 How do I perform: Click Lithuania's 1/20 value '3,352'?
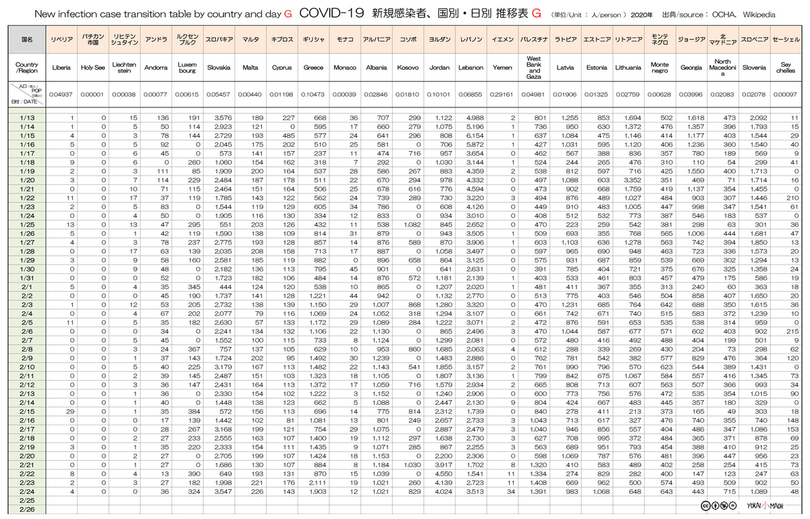633,180
